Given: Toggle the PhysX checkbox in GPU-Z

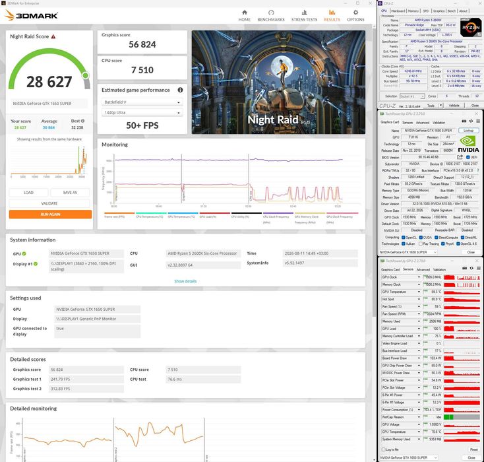Looking at the screenshot, I should click(443, 244).
